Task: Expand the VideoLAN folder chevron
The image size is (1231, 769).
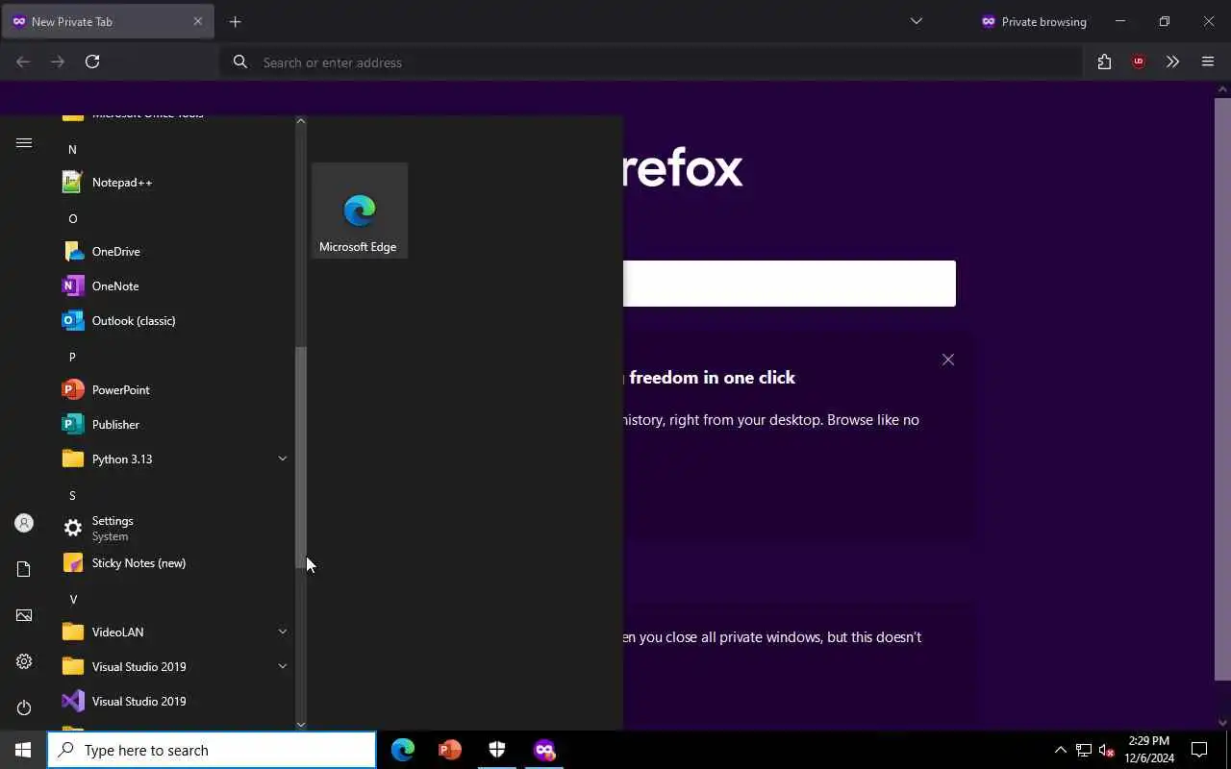Action: (283, 632)
